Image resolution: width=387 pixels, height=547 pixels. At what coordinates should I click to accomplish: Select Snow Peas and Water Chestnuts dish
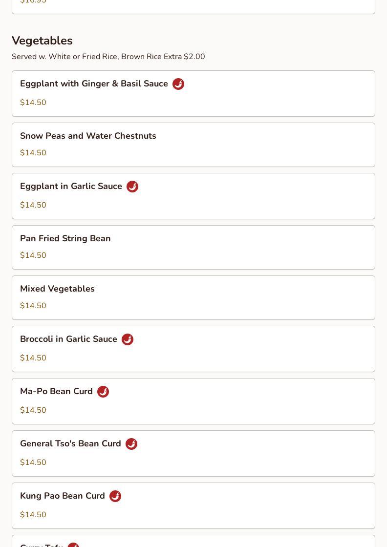point(88,136)
